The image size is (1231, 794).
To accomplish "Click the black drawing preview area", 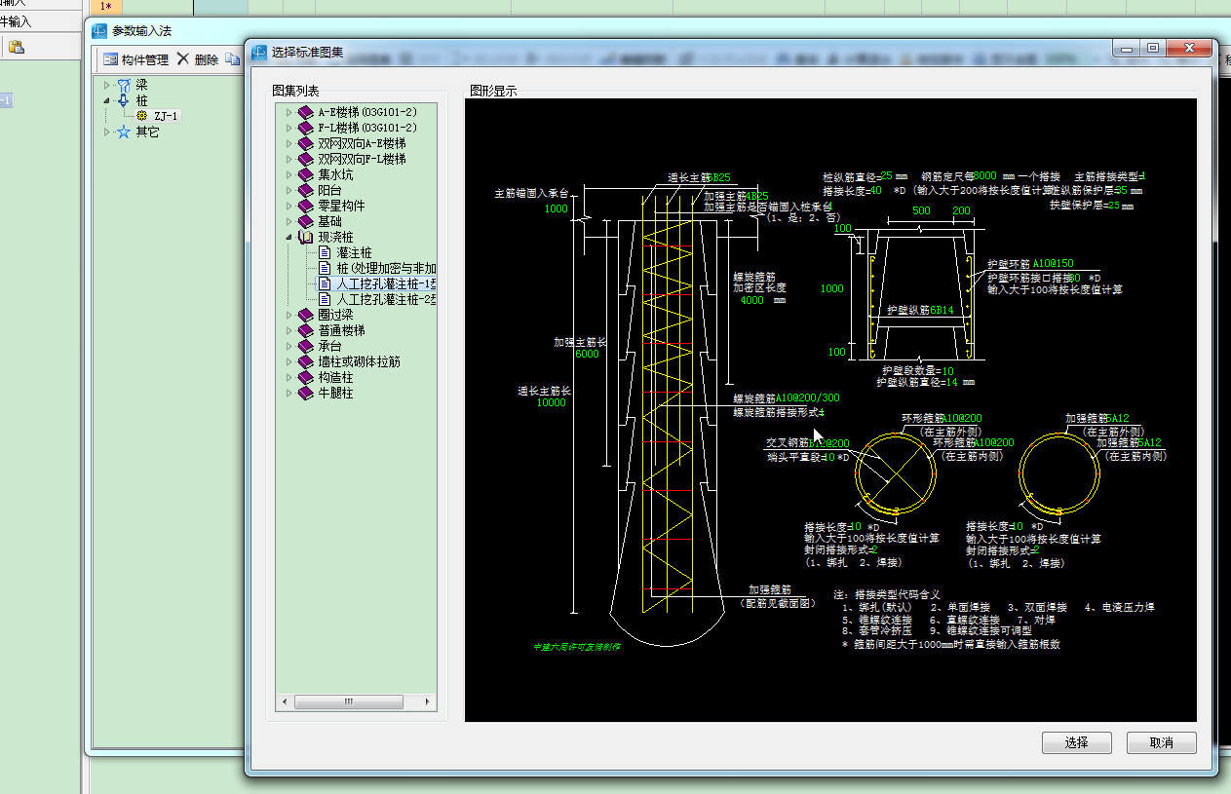I will (828, 409).
